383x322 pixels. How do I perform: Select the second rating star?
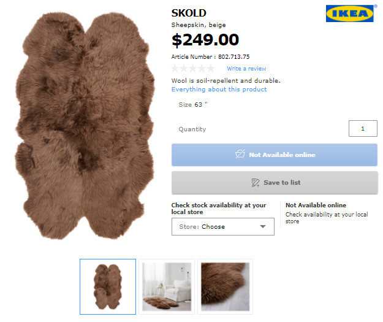[x=184, y=68]
